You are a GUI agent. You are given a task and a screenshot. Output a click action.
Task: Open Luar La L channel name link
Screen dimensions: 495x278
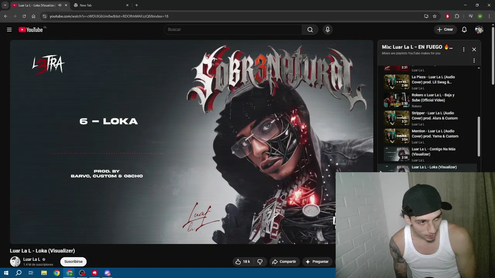tap(32, 259)
